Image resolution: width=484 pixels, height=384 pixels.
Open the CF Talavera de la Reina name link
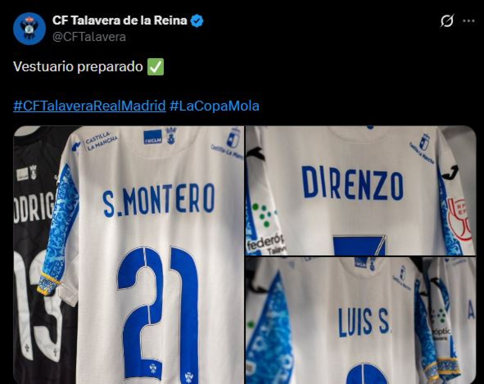click(x=120, y=21)
